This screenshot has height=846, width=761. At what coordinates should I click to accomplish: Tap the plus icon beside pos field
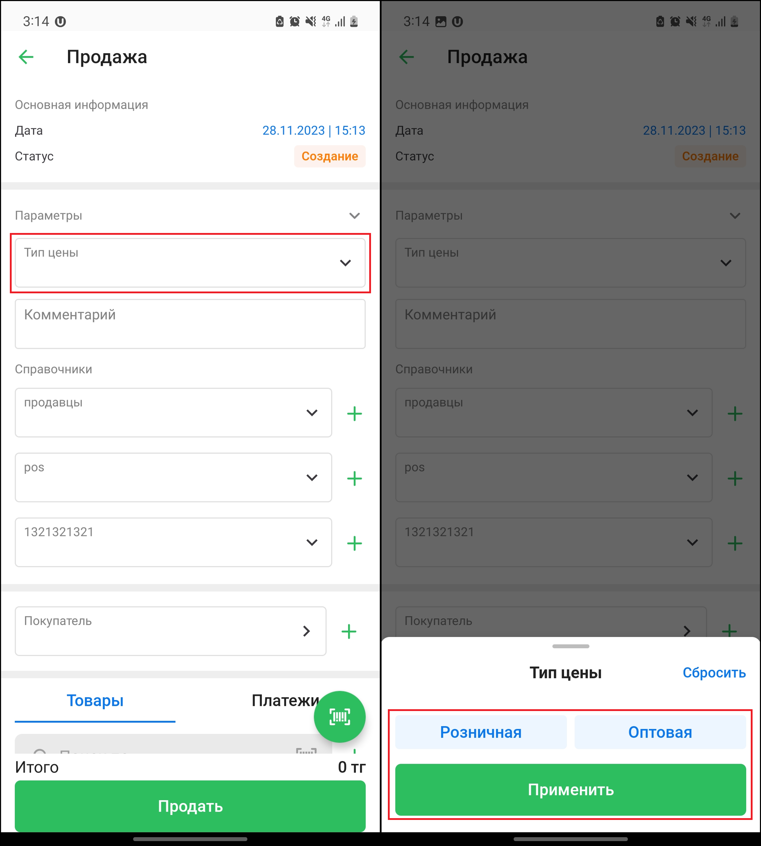(x=354, y=478)
